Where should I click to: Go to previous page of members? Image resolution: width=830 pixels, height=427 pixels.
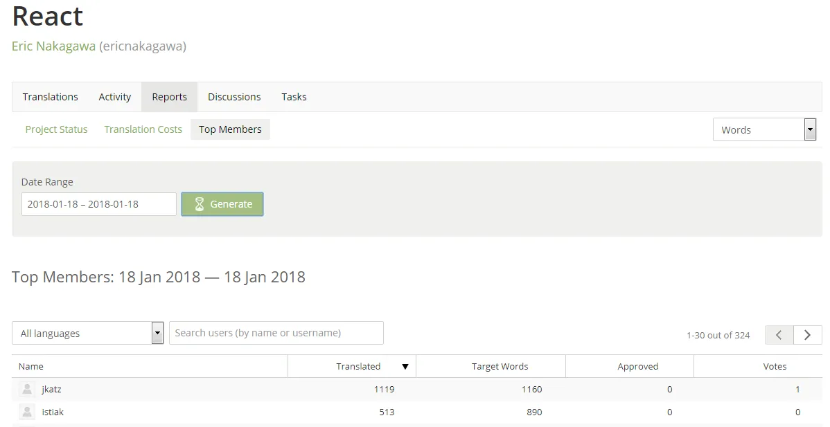point(779,335)
